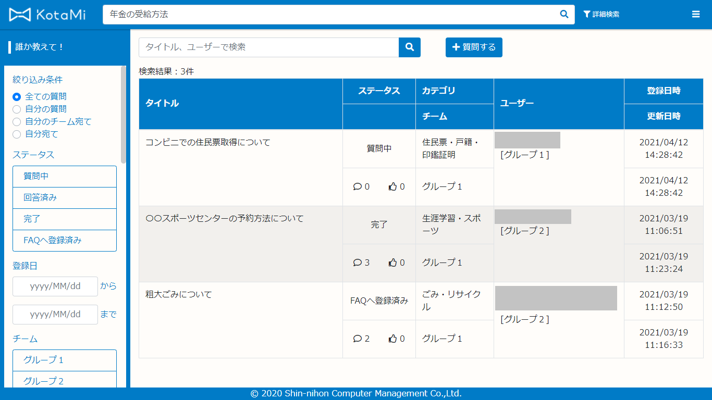The width and height of the screenshot is (712, 400).
Task: Select 自分の質問 radio button
Action: tap(17, 109)
